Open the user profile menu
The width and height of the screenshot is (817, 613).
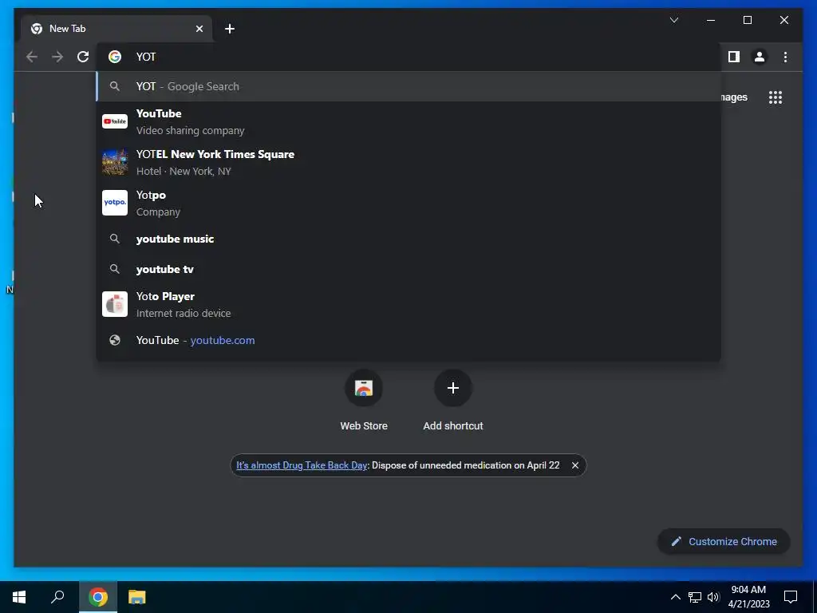[760, 57]
